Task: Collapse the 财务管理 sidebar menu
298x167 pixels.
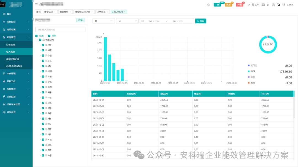Action: (x=16, y=37)
